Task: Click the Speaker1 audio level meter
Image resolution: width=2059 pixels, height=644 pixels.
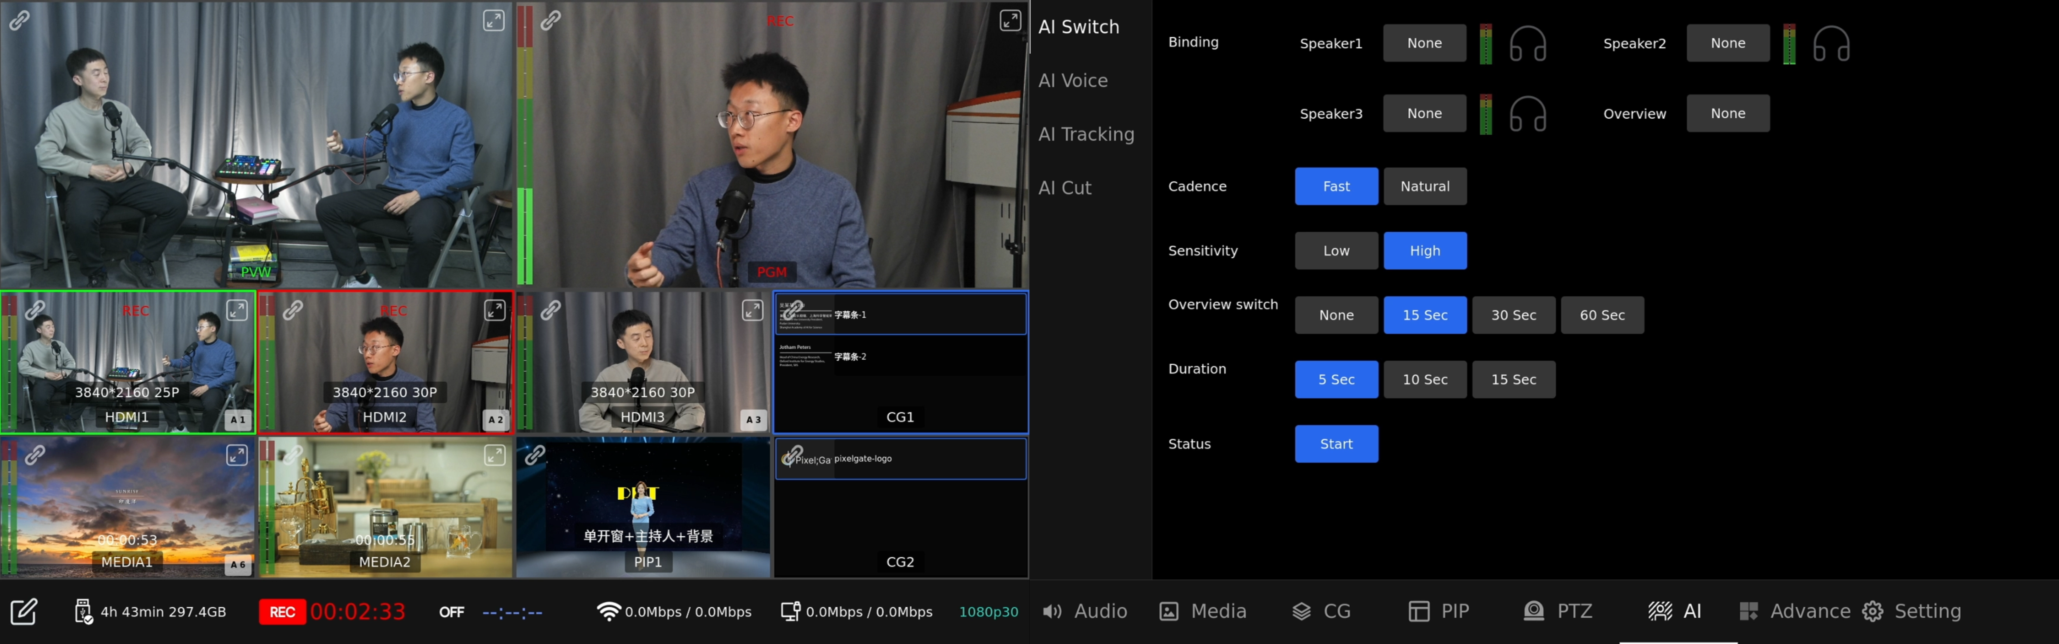Action: (x=1486, y=44)
